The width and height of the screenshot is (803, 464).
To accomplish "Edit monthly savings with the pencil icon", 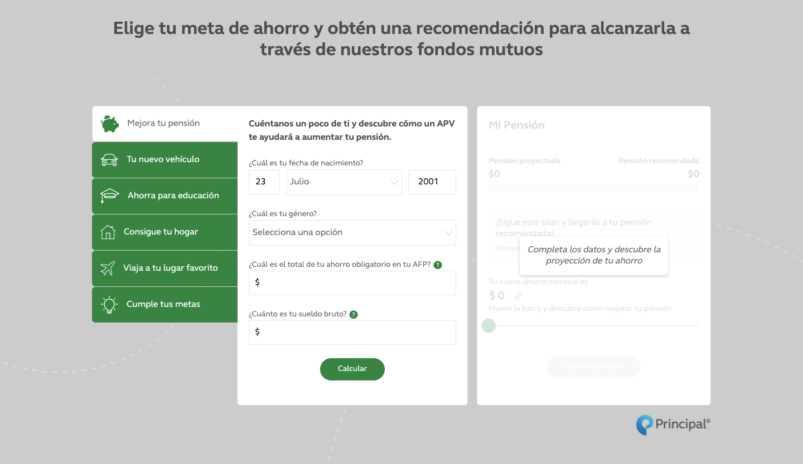I will 518,296.
